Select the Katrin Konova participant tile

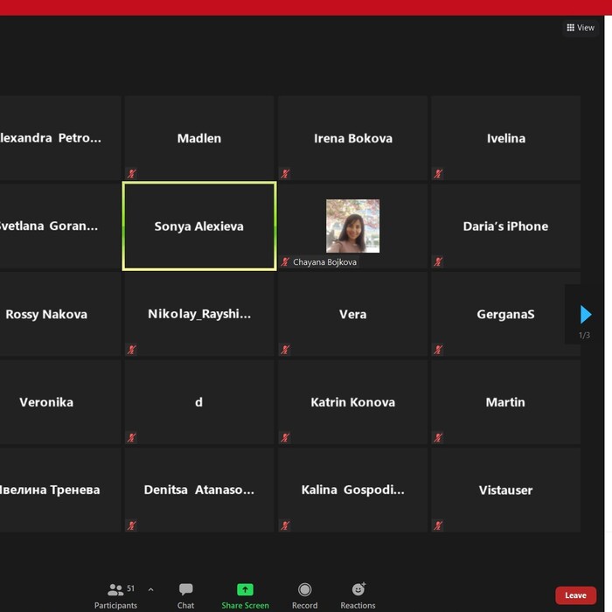pyautogui.click(x=352, y=402)
